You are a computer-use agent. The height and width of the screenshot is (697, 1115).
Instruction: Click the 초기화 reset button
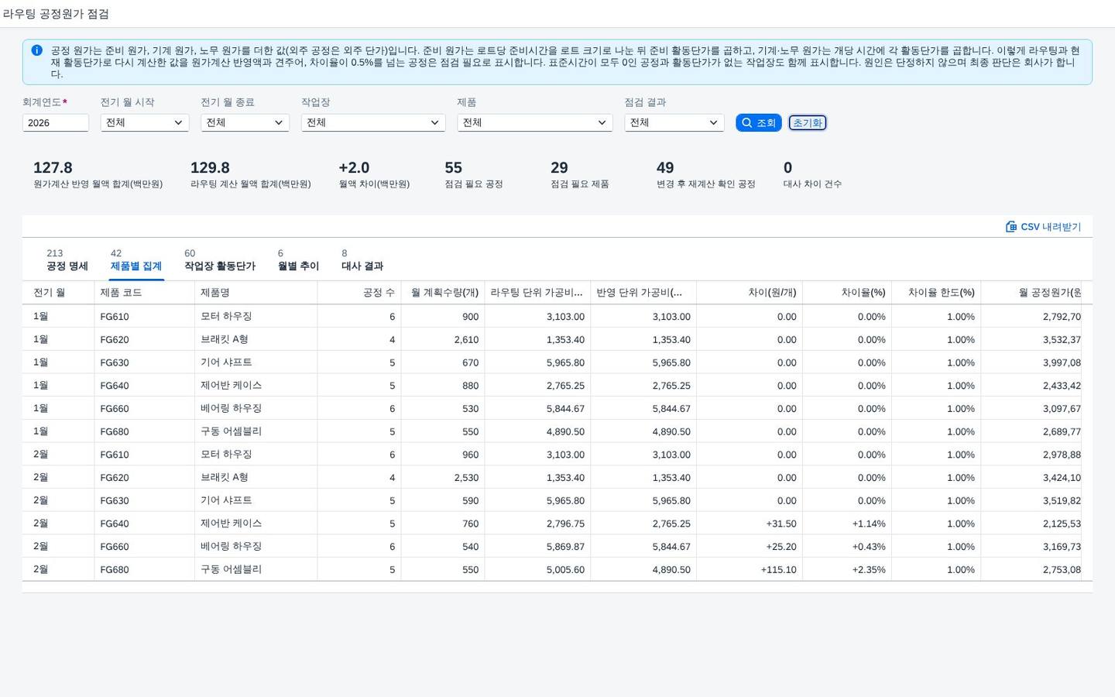click(x=808, y=122)
